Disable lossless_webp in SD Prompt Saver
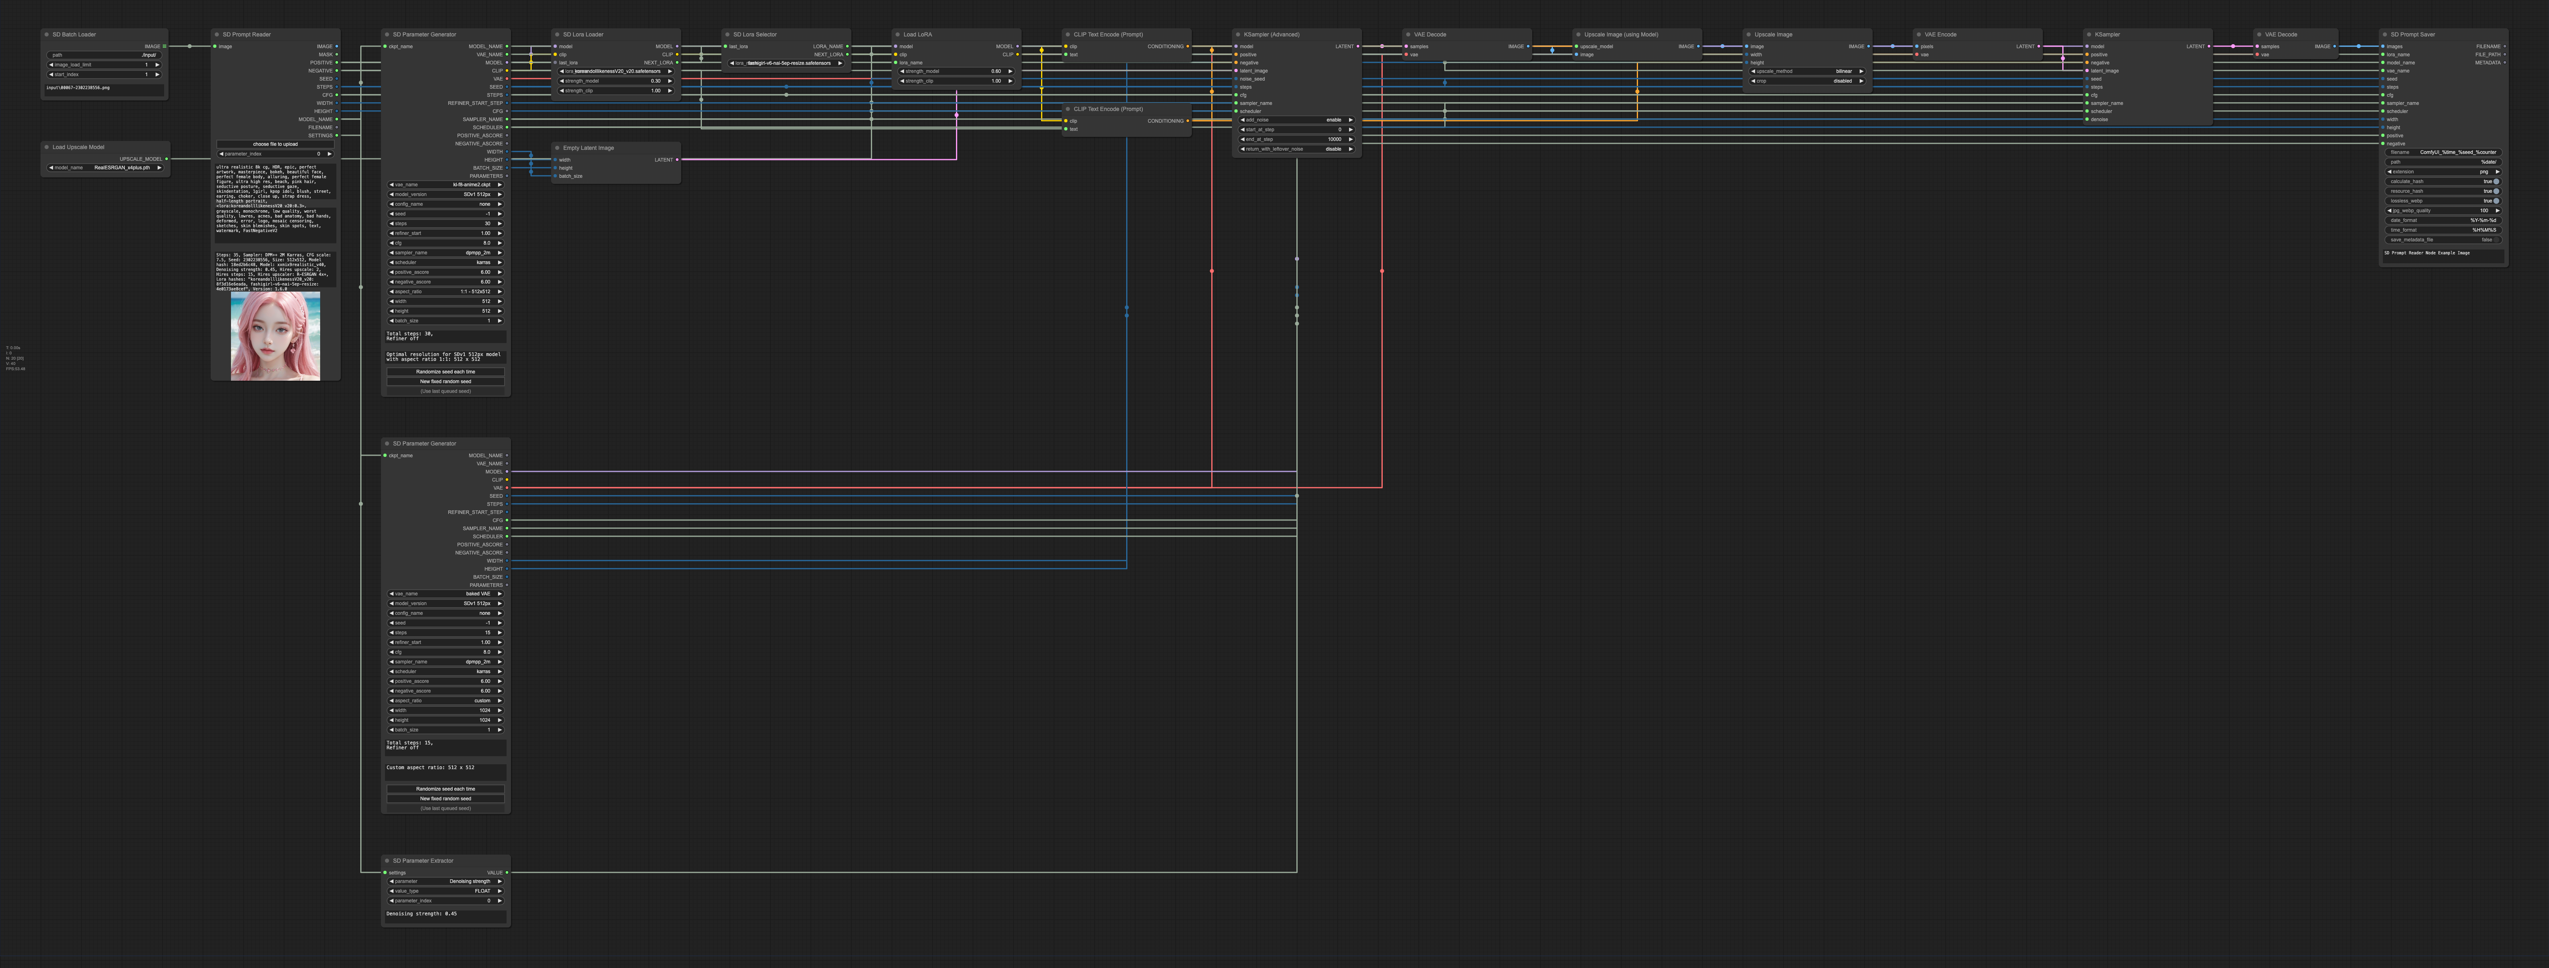This screenshot has width=2549, height=968. click(2497, 202)
